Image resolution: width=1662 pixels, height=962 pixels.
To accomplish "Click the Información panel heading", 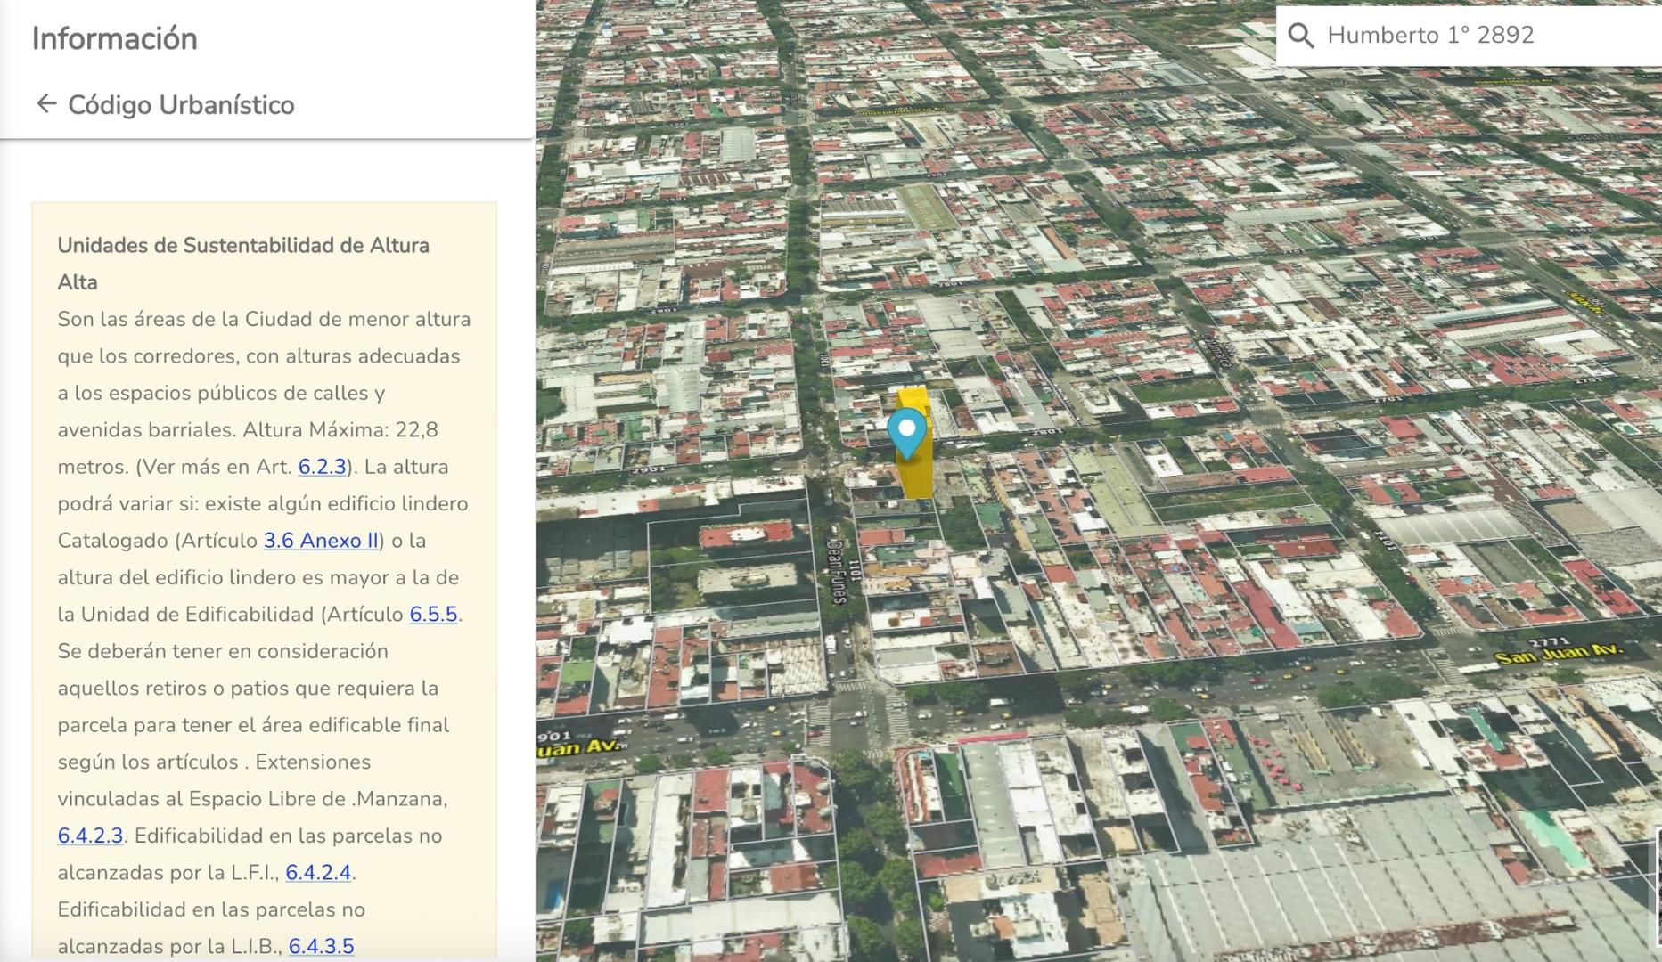I will pyautogui.click(x=115, y=39).
